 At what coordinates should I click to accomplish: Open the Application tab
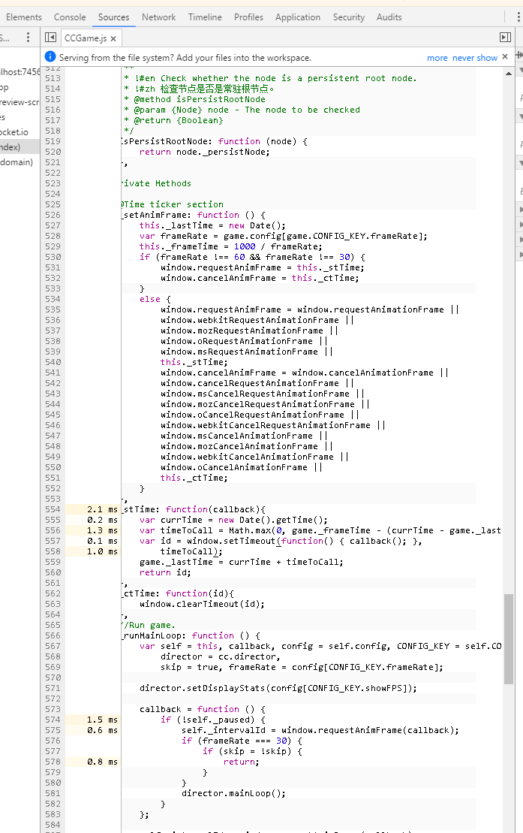298,17
